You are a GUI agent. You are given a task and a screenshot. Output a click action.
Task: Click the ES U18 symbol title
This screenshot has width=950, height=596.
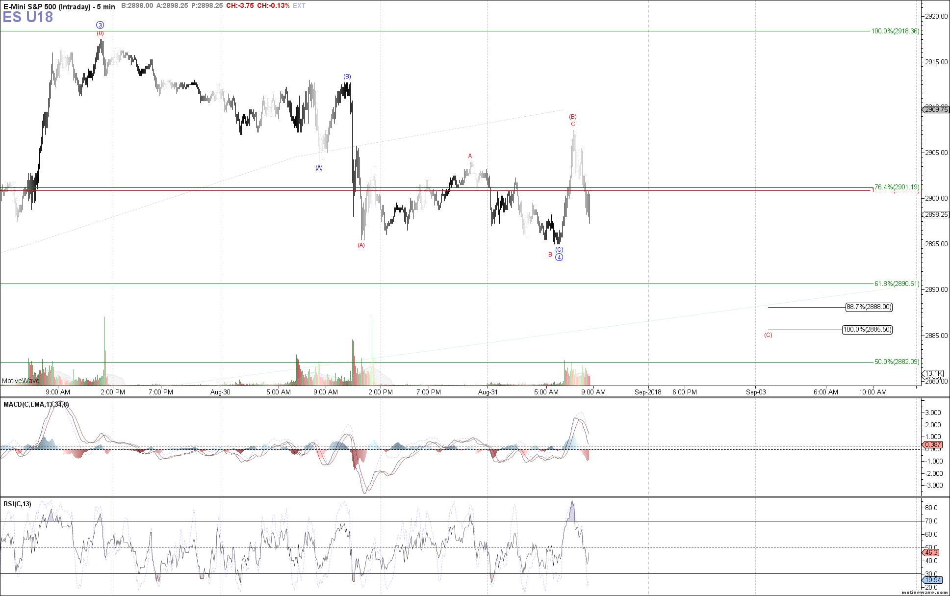coord(27,17)
